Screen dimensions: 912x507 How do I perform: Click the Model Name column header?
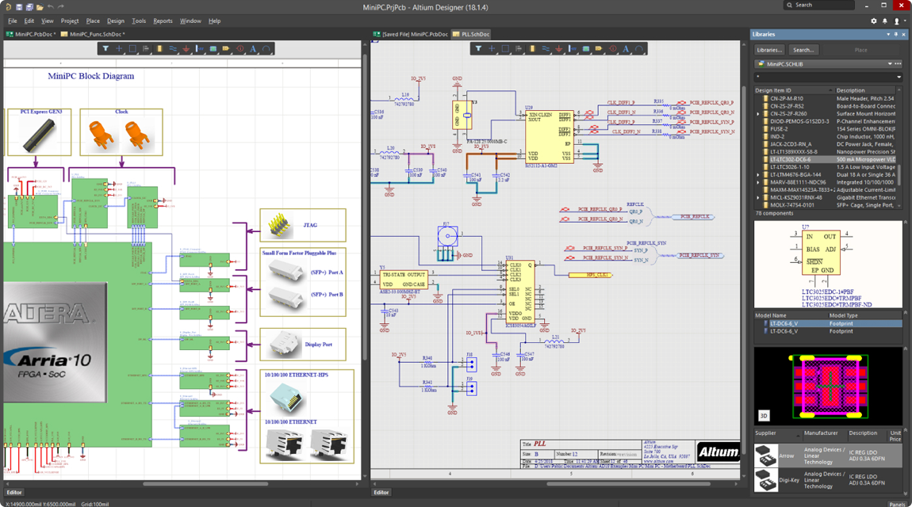click(x=791, y=315)
